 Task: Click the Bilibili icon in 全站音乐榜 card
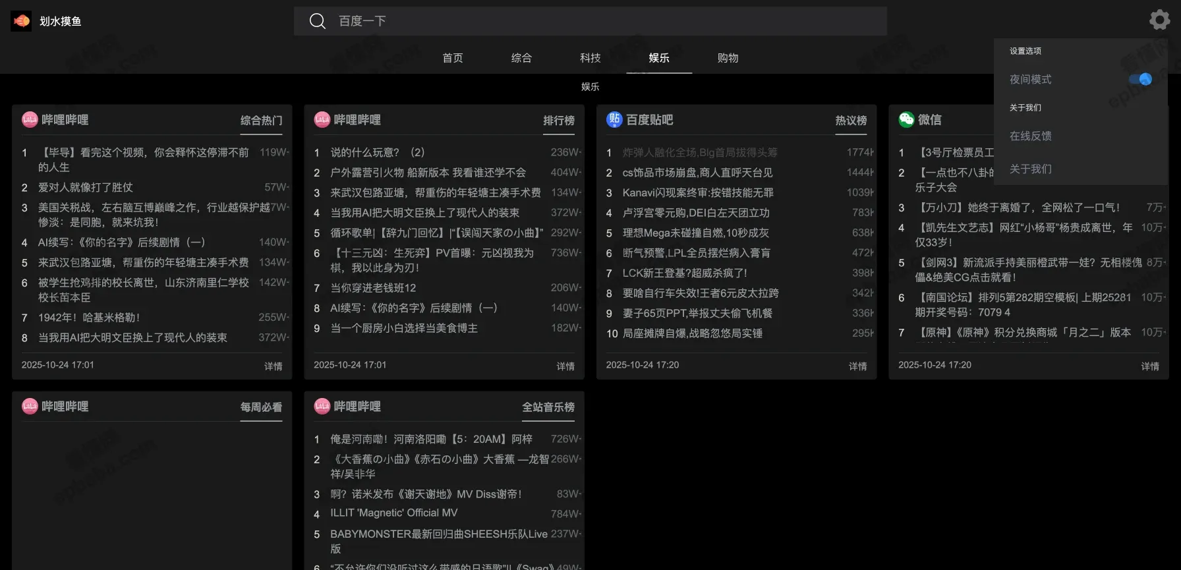tap(322, 406)
